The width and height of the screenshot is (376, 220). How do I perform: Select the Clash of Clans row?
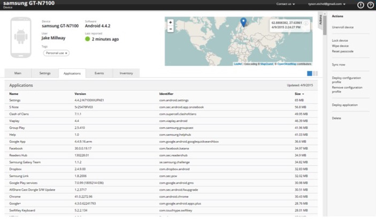pos(161,114)
